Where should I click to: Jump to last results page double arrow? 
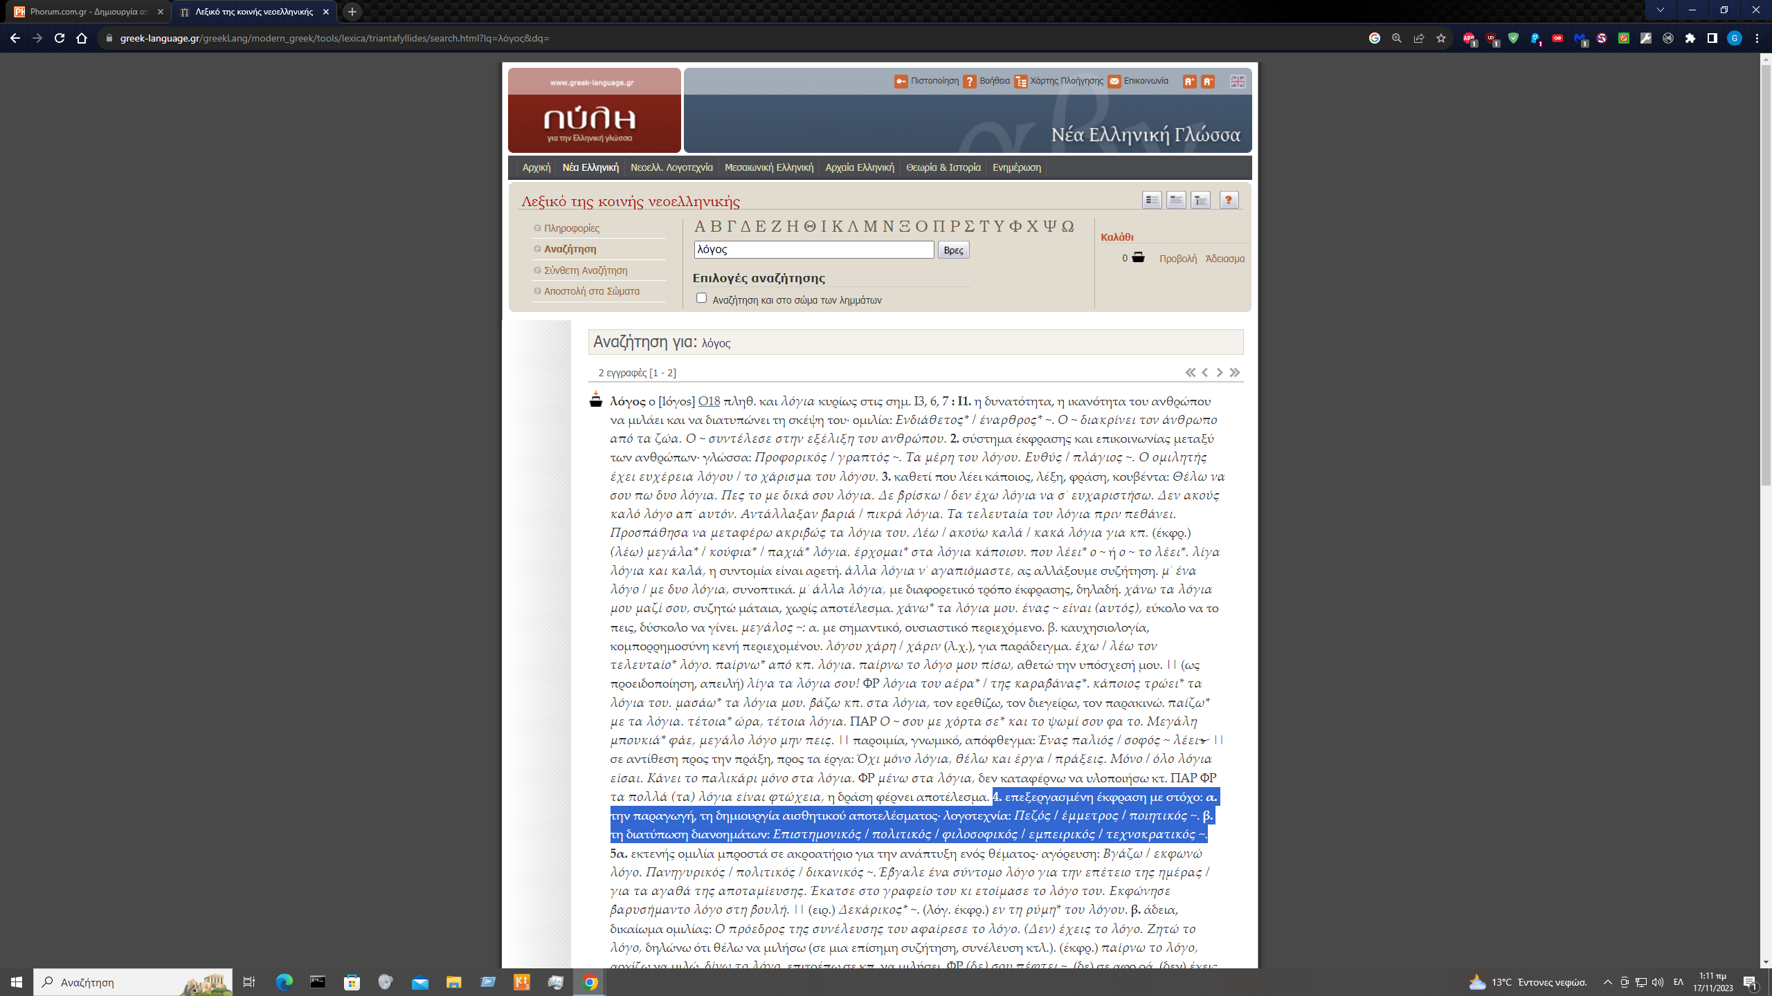1235,373
